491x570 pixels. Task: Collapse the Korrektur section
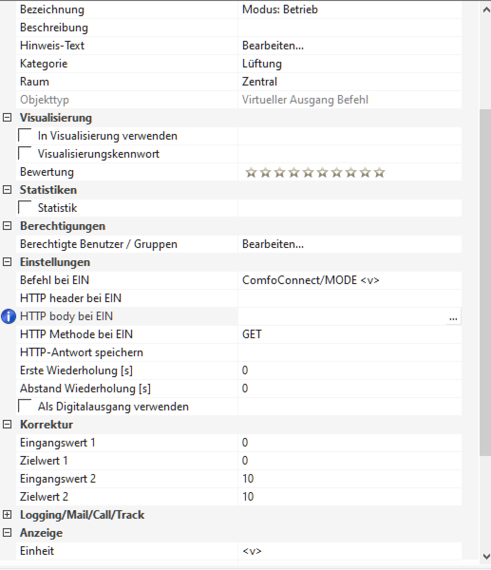pos(7,425)
